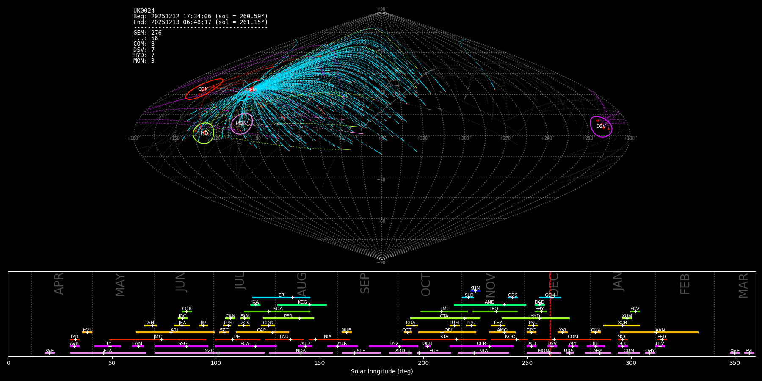This screenshot has width=762, height=381.
Task: Select the green HYD radiant circle on sky map
Action: [204, 133]
